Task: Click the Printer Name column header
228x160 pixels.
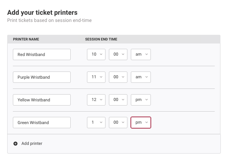Action: coord(26,39)
